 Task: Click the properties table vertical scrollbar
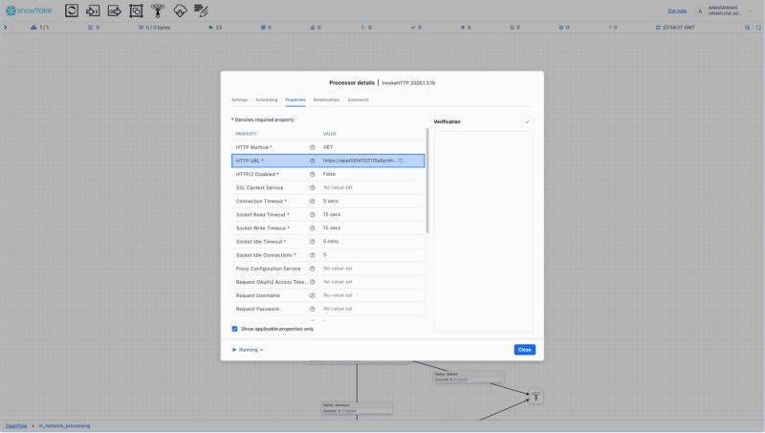pos(427,182)
